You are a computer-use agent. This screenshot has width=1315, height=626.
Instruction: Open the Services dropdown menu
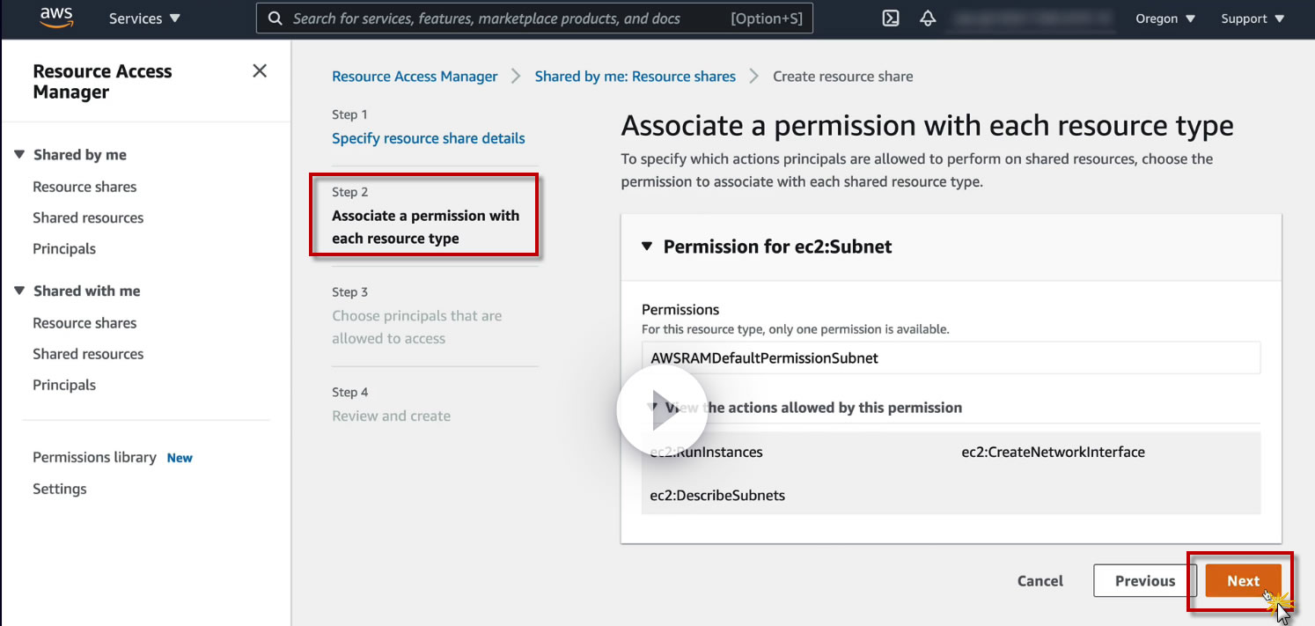pos(144,18)
